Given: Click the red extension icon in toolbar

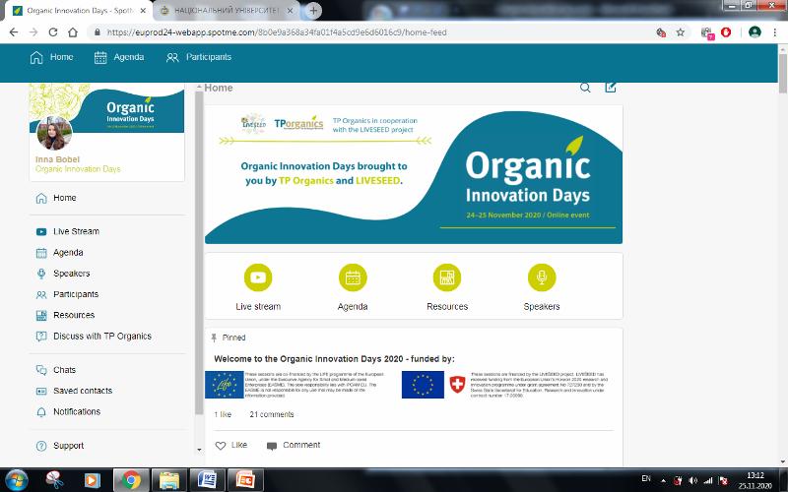Looking at the screenshot, I should pos(726,32).
